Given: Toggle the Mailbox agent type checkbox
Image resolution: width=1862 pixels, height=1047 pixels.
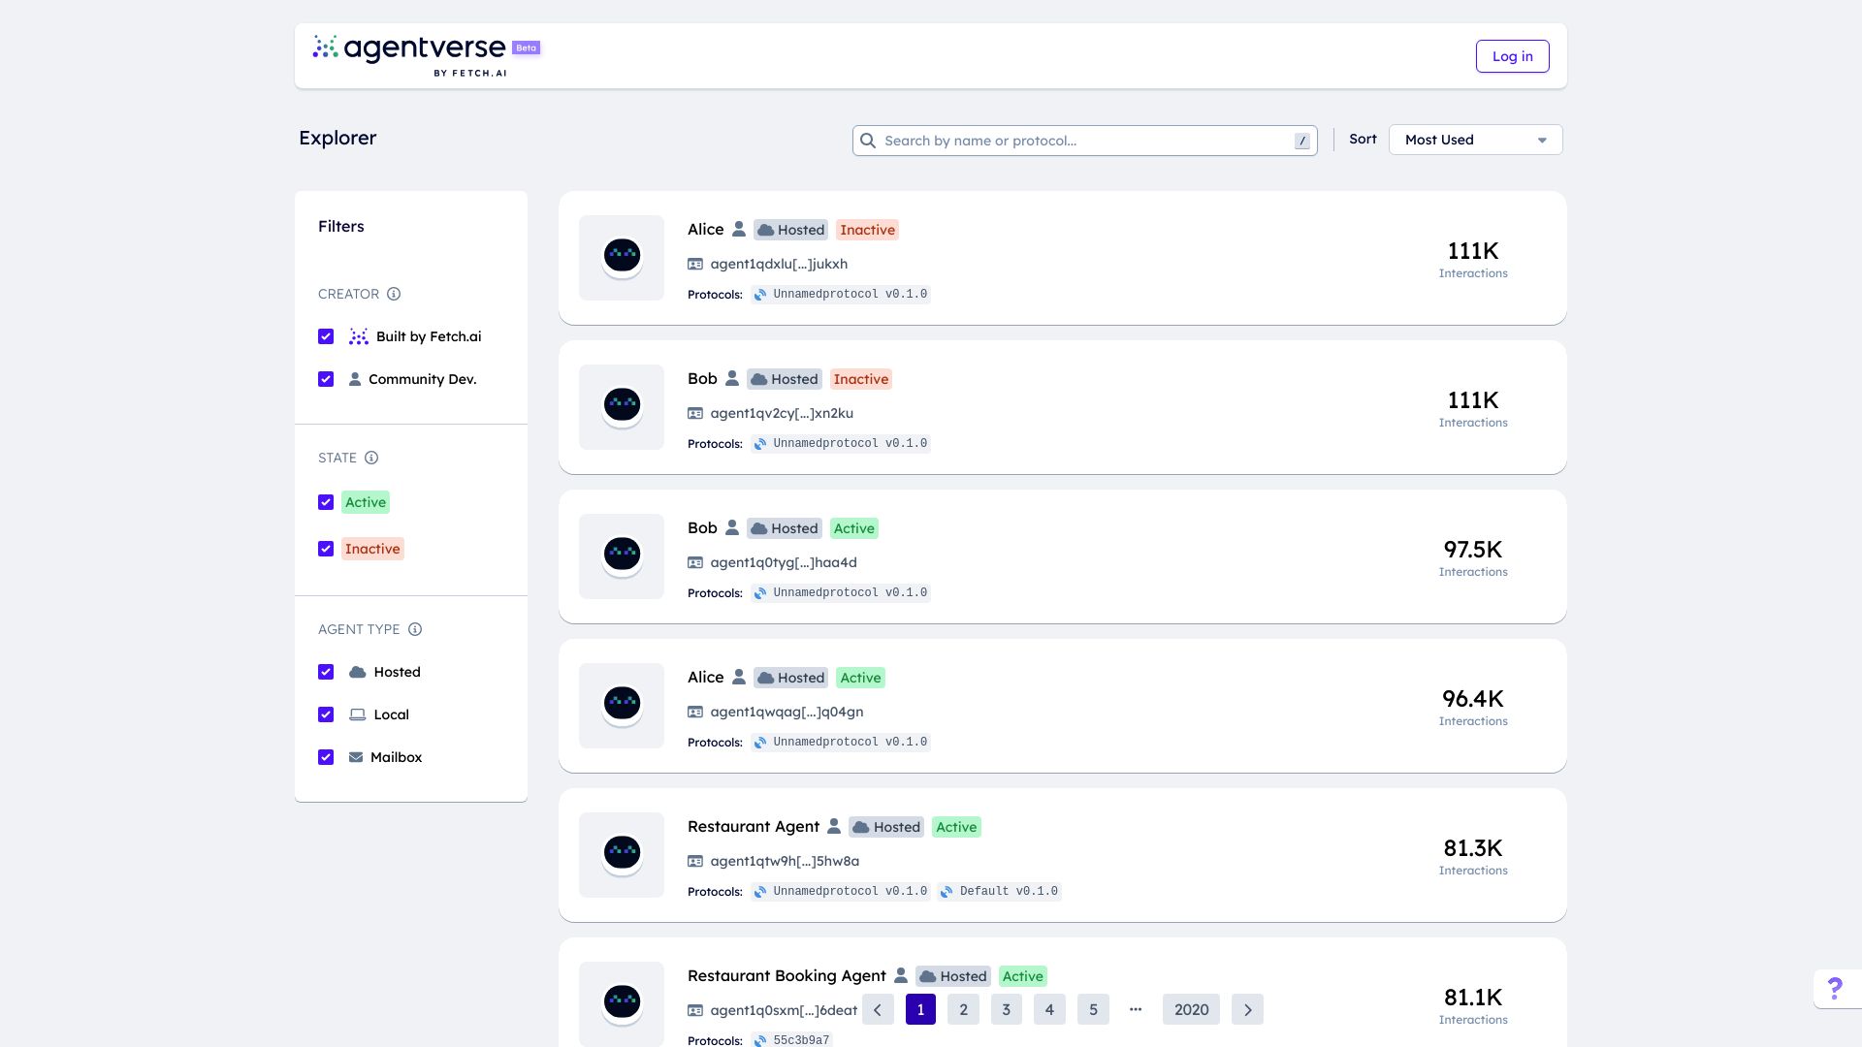Looking at the screenshot, I should click(326, 757).
